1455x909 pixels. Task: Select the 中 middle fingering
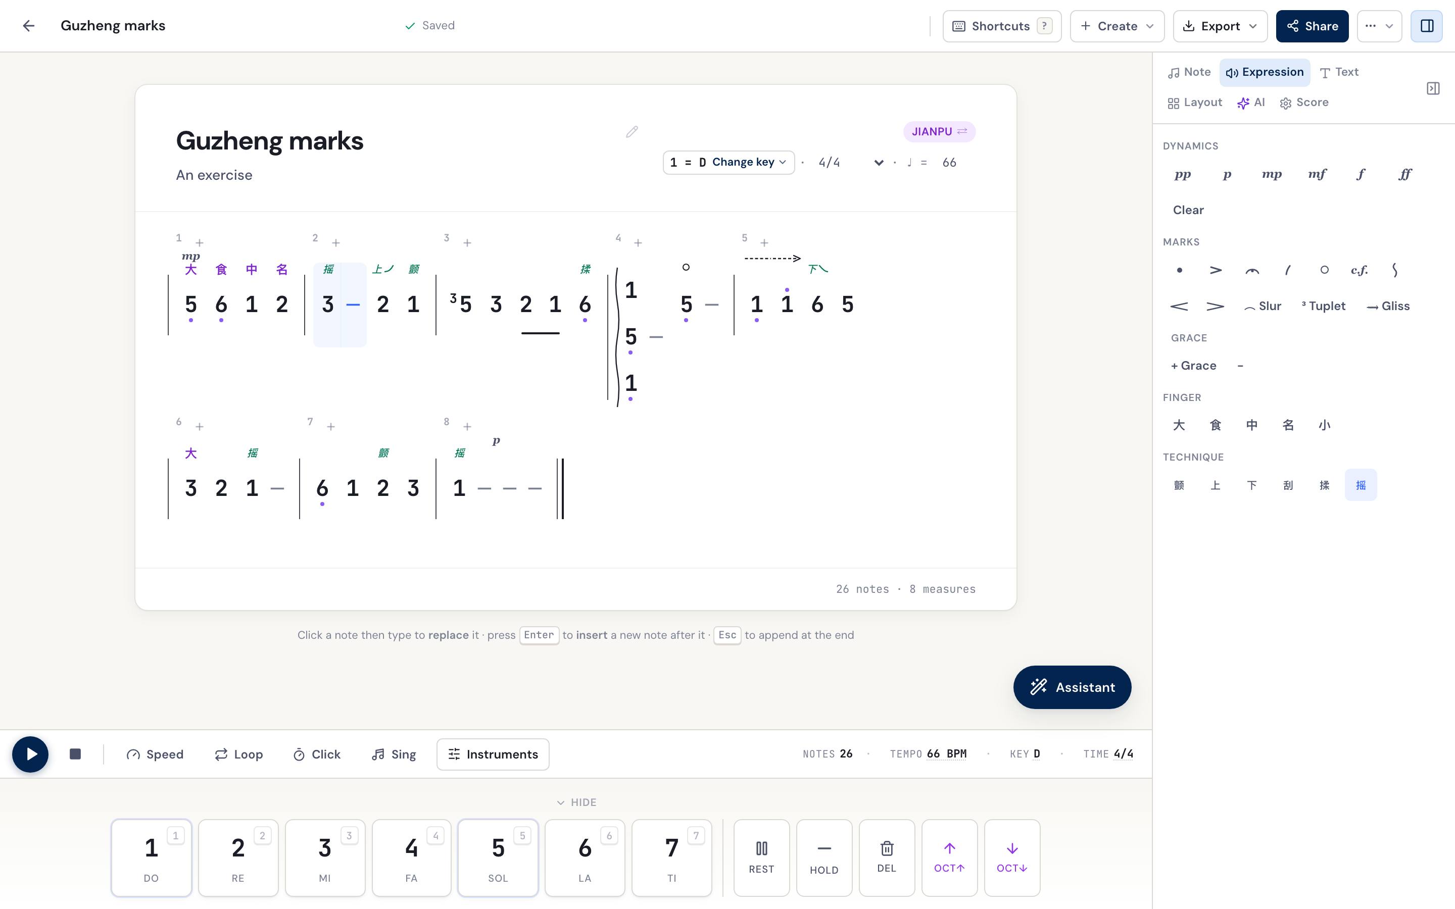1252,425
